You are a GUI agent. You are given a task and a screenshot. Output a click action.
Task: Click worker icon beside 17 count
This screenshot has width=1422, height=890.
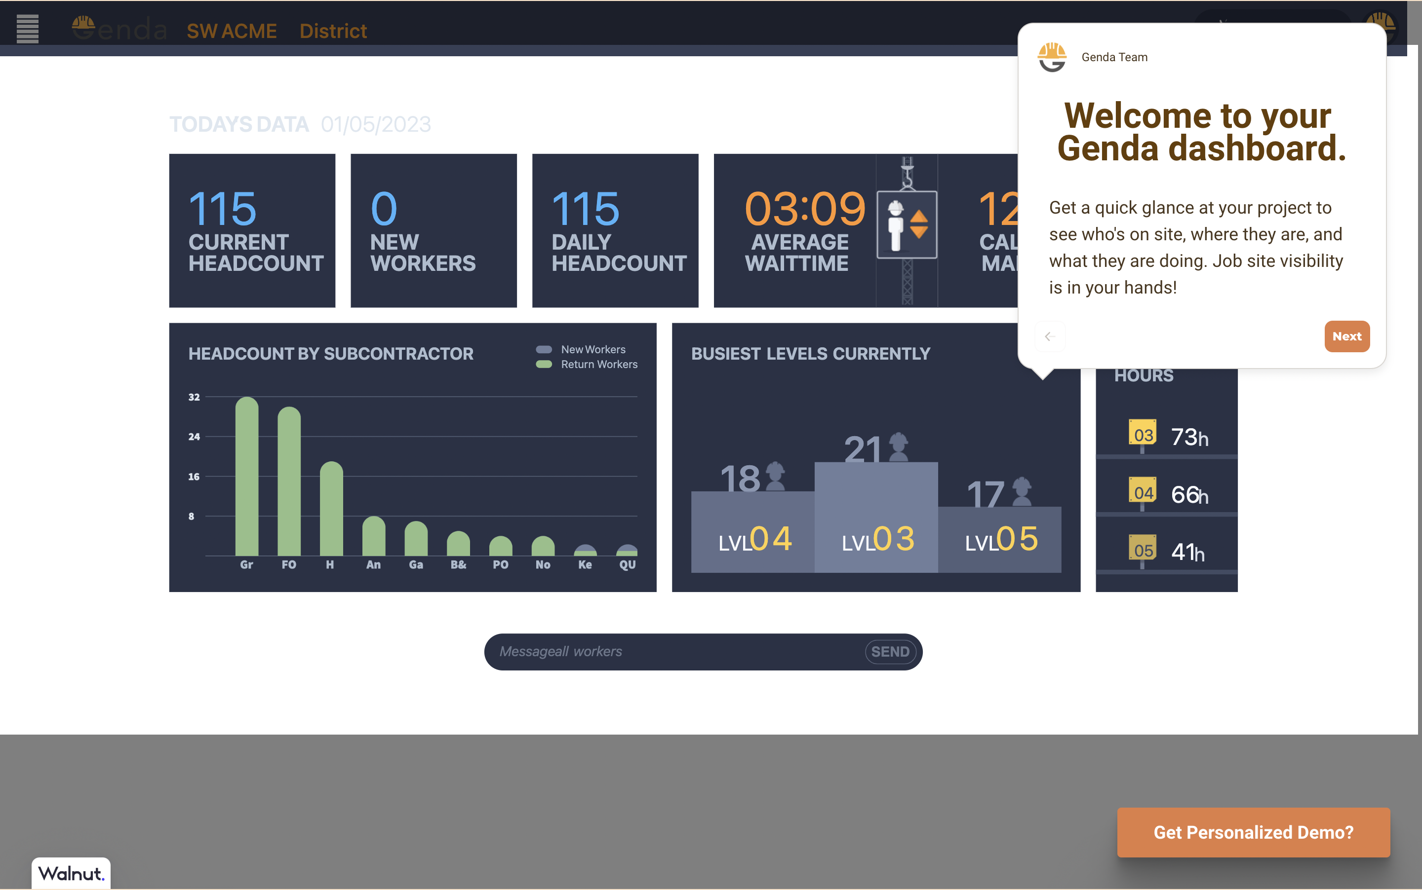tap(1022, 491)
